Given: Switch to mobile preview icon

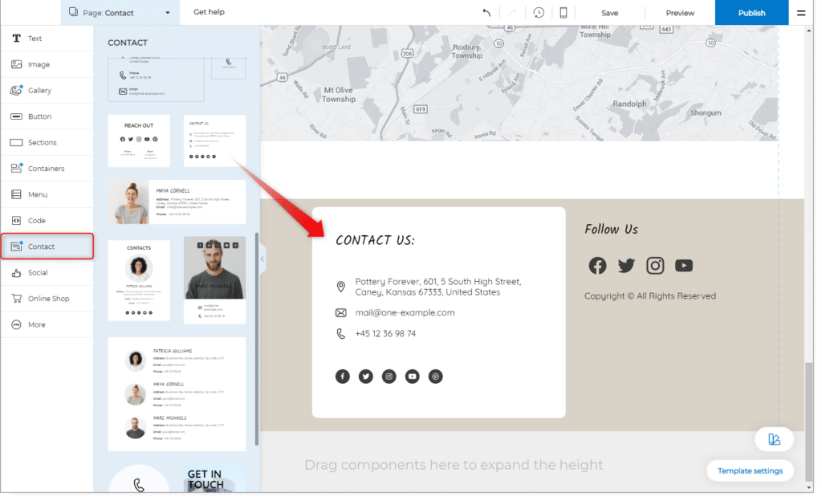Looking at the screenshot, I should coord(564,13).
